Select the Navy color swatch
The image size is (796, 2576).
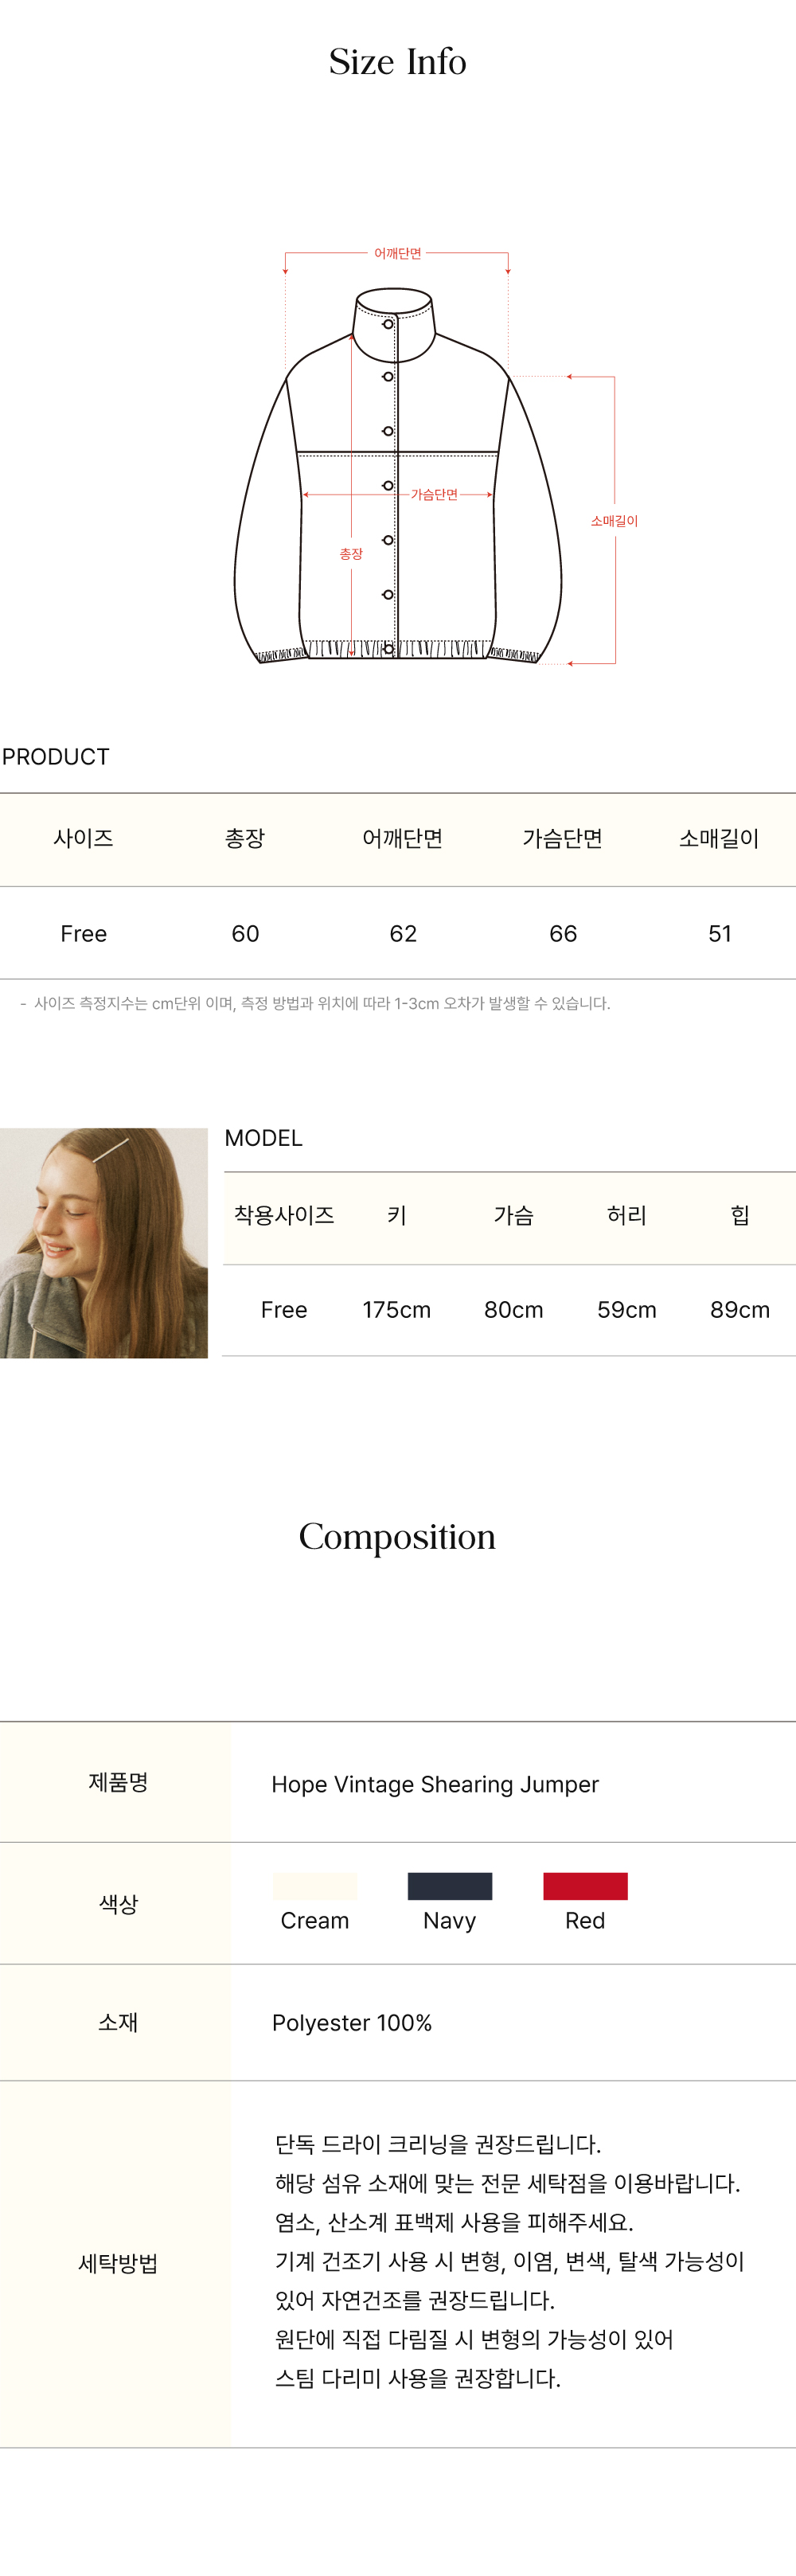point(450,1885)
